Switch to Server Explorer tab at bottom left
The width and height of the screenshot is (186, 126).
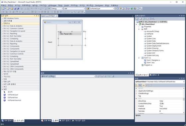(7, 121)
